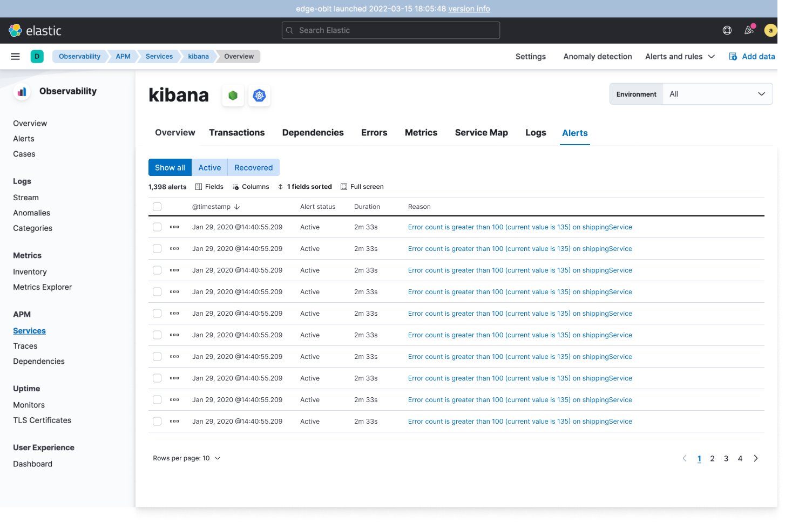Enter Full screen table view
This screenshot has width=785, height=523.
362,187
